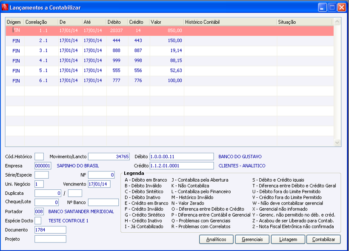Click the Crédito account field
The height and width of the screenshot is (251, 349).
[181, 165]
